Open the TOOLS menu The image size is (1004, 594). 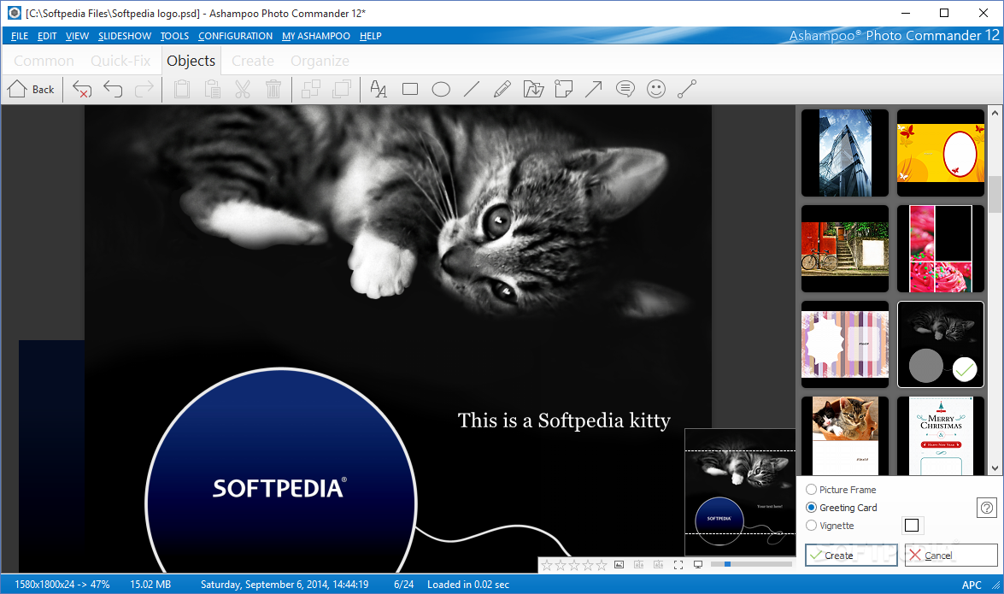pyautogui.click(x=174, y=36)
